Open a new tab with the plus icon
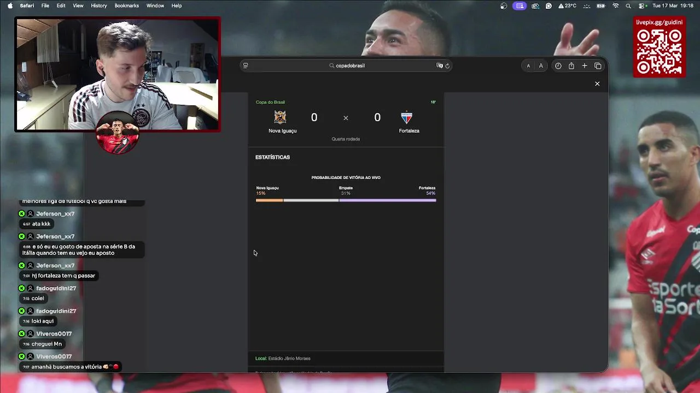This screenshot has height=393, width=700. 585,66
